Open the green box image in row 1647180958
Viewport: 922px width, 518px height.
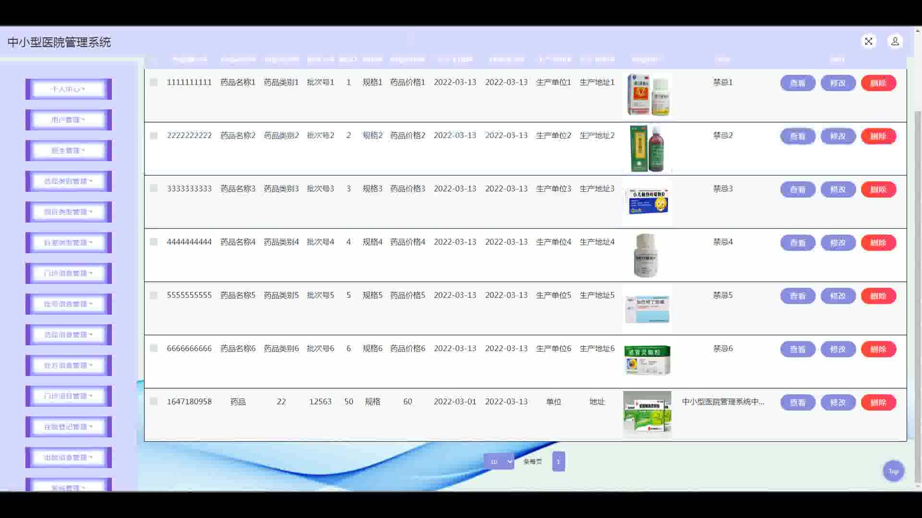[x=647, y=413]
